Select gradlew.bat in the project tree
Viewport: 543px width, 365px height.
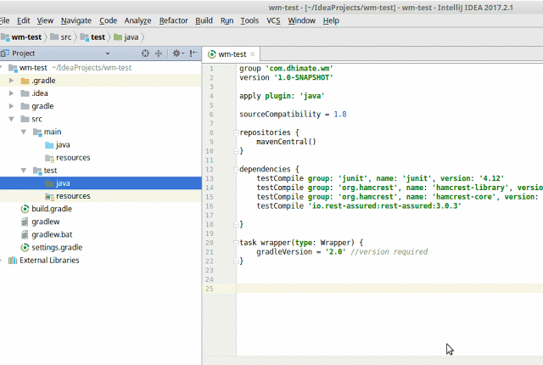(52, 234)
